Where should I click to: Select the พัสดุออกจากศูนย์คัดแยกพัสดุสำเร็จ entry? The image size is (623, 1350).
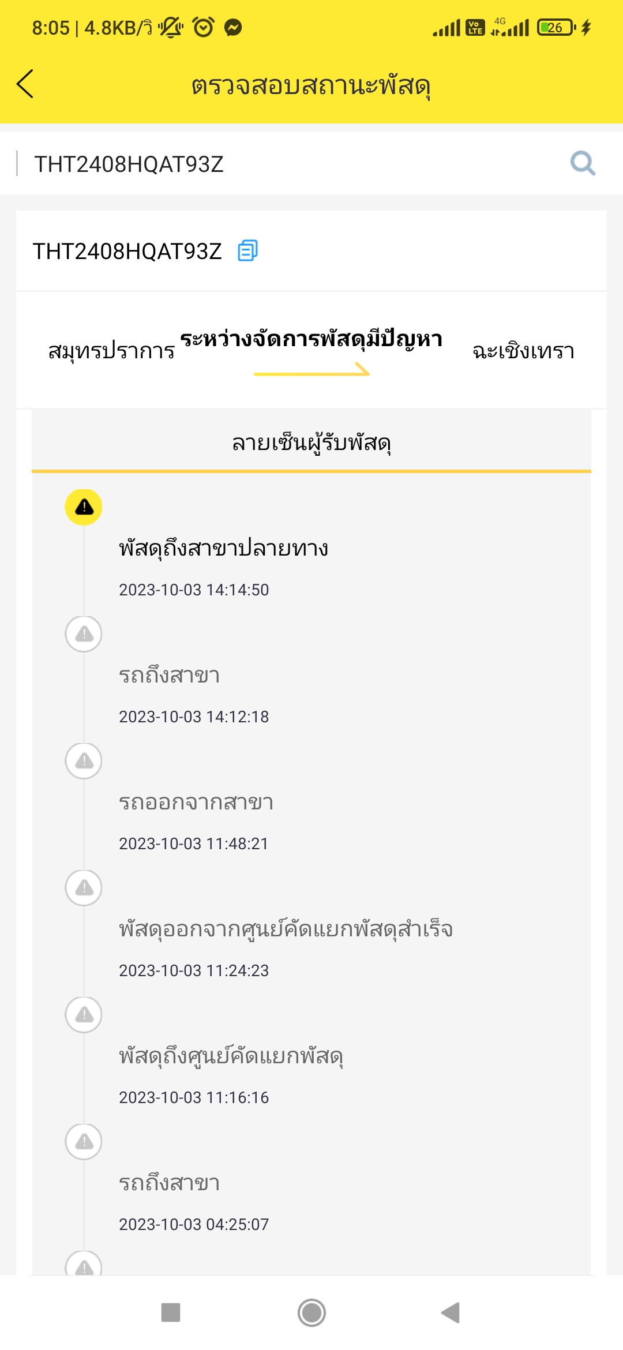point(286,929)
